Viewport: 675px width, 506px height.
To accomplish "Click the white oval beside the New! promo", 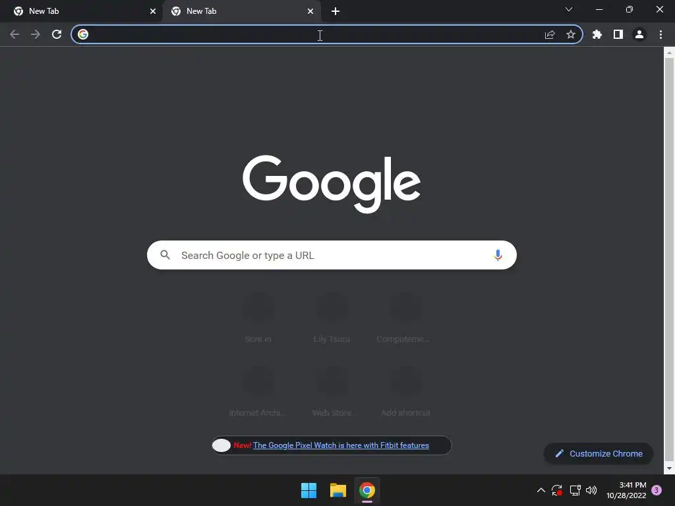I will (221, 445).
